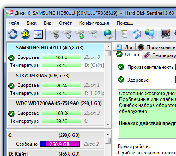
Task: Click the disk with clock toolbar icon
Action: click(67, 34)
